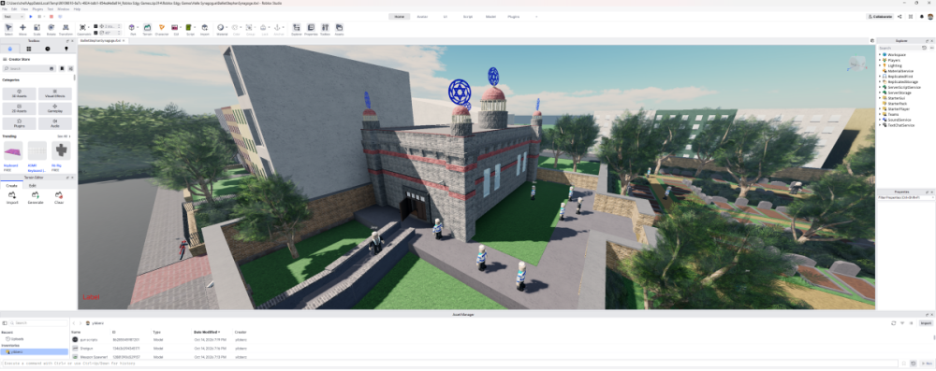This screenshot has height=371, width=936.
Task: Open the Explorer panel toolbar button
Action: [296, 29]
